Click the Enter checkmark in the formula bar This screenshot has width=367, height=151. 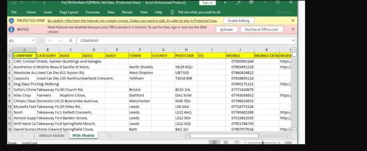[61, 41]
